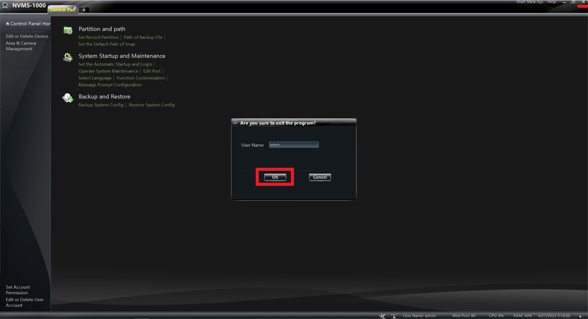
Task: Close the Control Panel tab
Action: (x=75, y=8)
